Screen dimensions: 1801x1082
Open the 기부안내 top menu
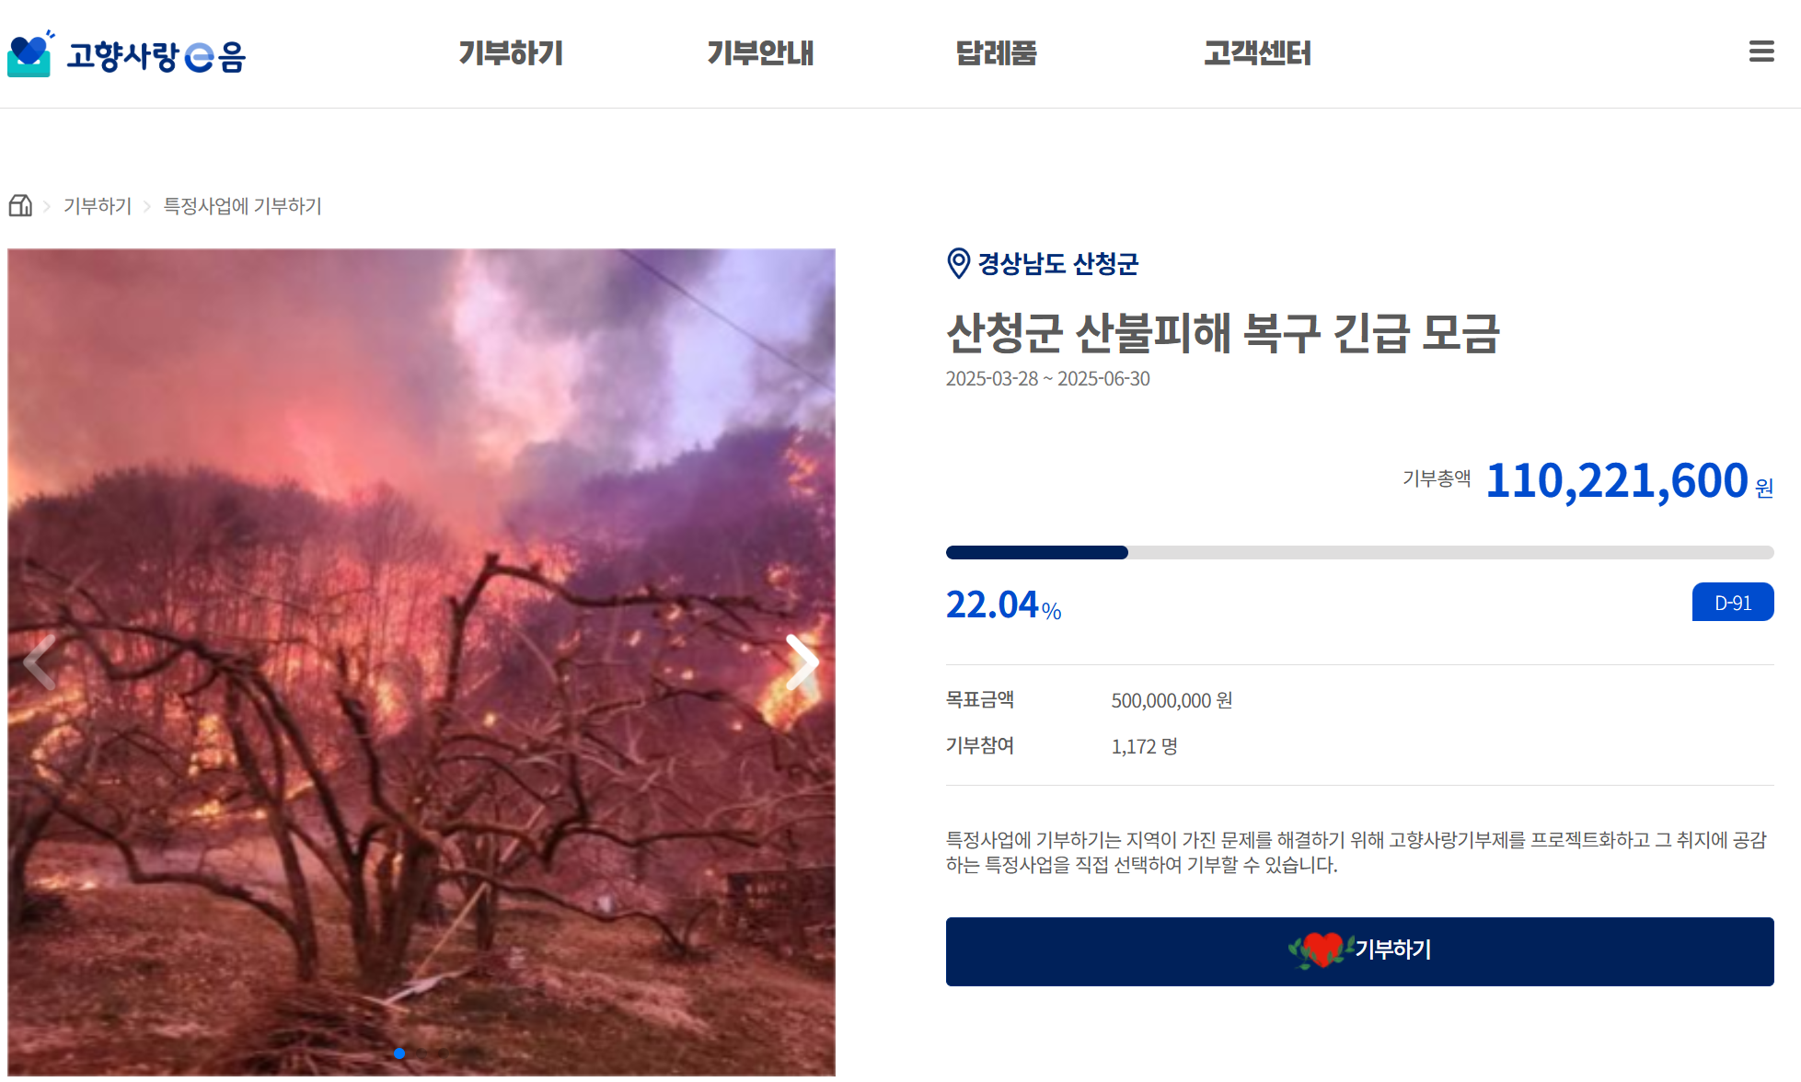760,53
